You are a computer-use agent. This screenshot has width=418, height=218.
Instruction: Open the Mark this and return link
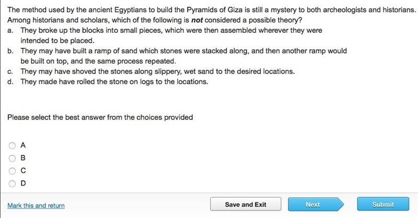point(36,205)
